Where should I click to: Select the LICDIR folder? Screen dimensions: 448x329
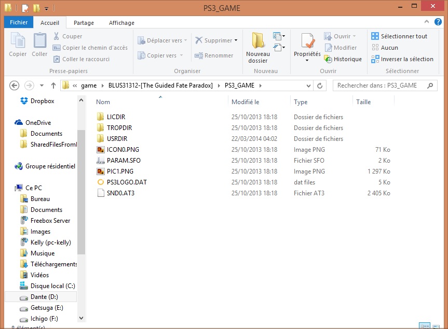point(116,117)
